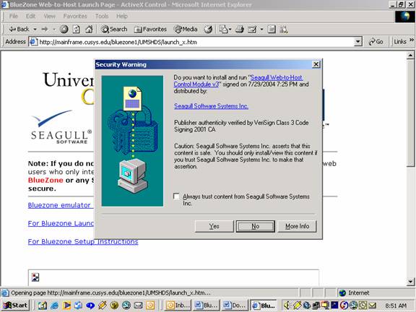Click the dark blue square tray icon
The image size is (416, 312).
334,305
